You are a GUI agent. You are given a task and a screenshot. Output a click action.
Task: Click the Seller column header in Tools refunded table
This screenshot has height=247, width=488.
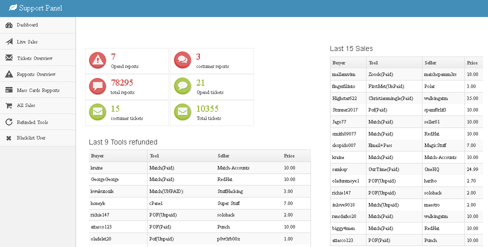point(223,156)
